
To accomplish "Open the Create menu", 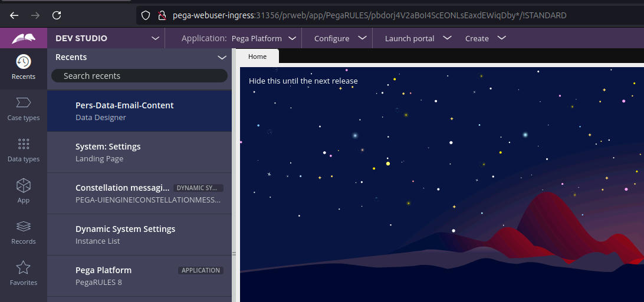I will (x=485, y=38).
